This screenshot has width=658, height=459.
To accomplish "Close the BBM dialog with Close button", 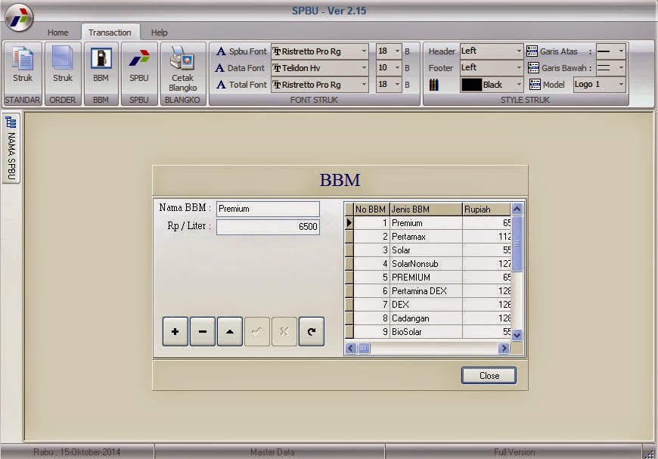I will 489,376.
